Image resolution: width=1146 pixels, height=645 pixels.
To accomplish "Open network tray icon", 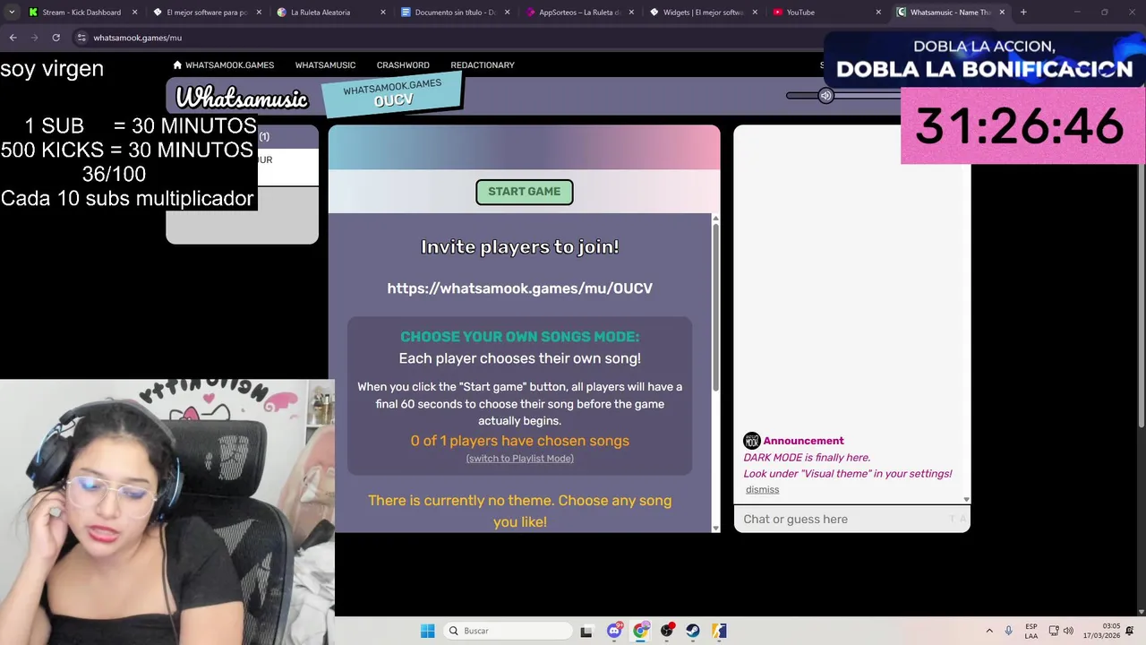I will tap(1054, 631).
